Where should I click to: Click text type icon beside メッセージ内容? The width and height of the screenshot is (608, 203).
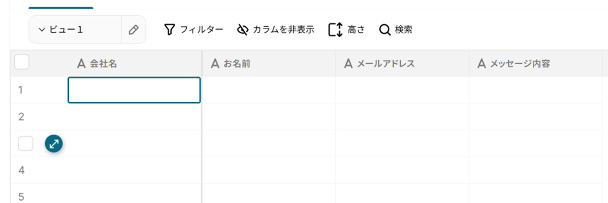pyautogui.click(x=482, y=63)
